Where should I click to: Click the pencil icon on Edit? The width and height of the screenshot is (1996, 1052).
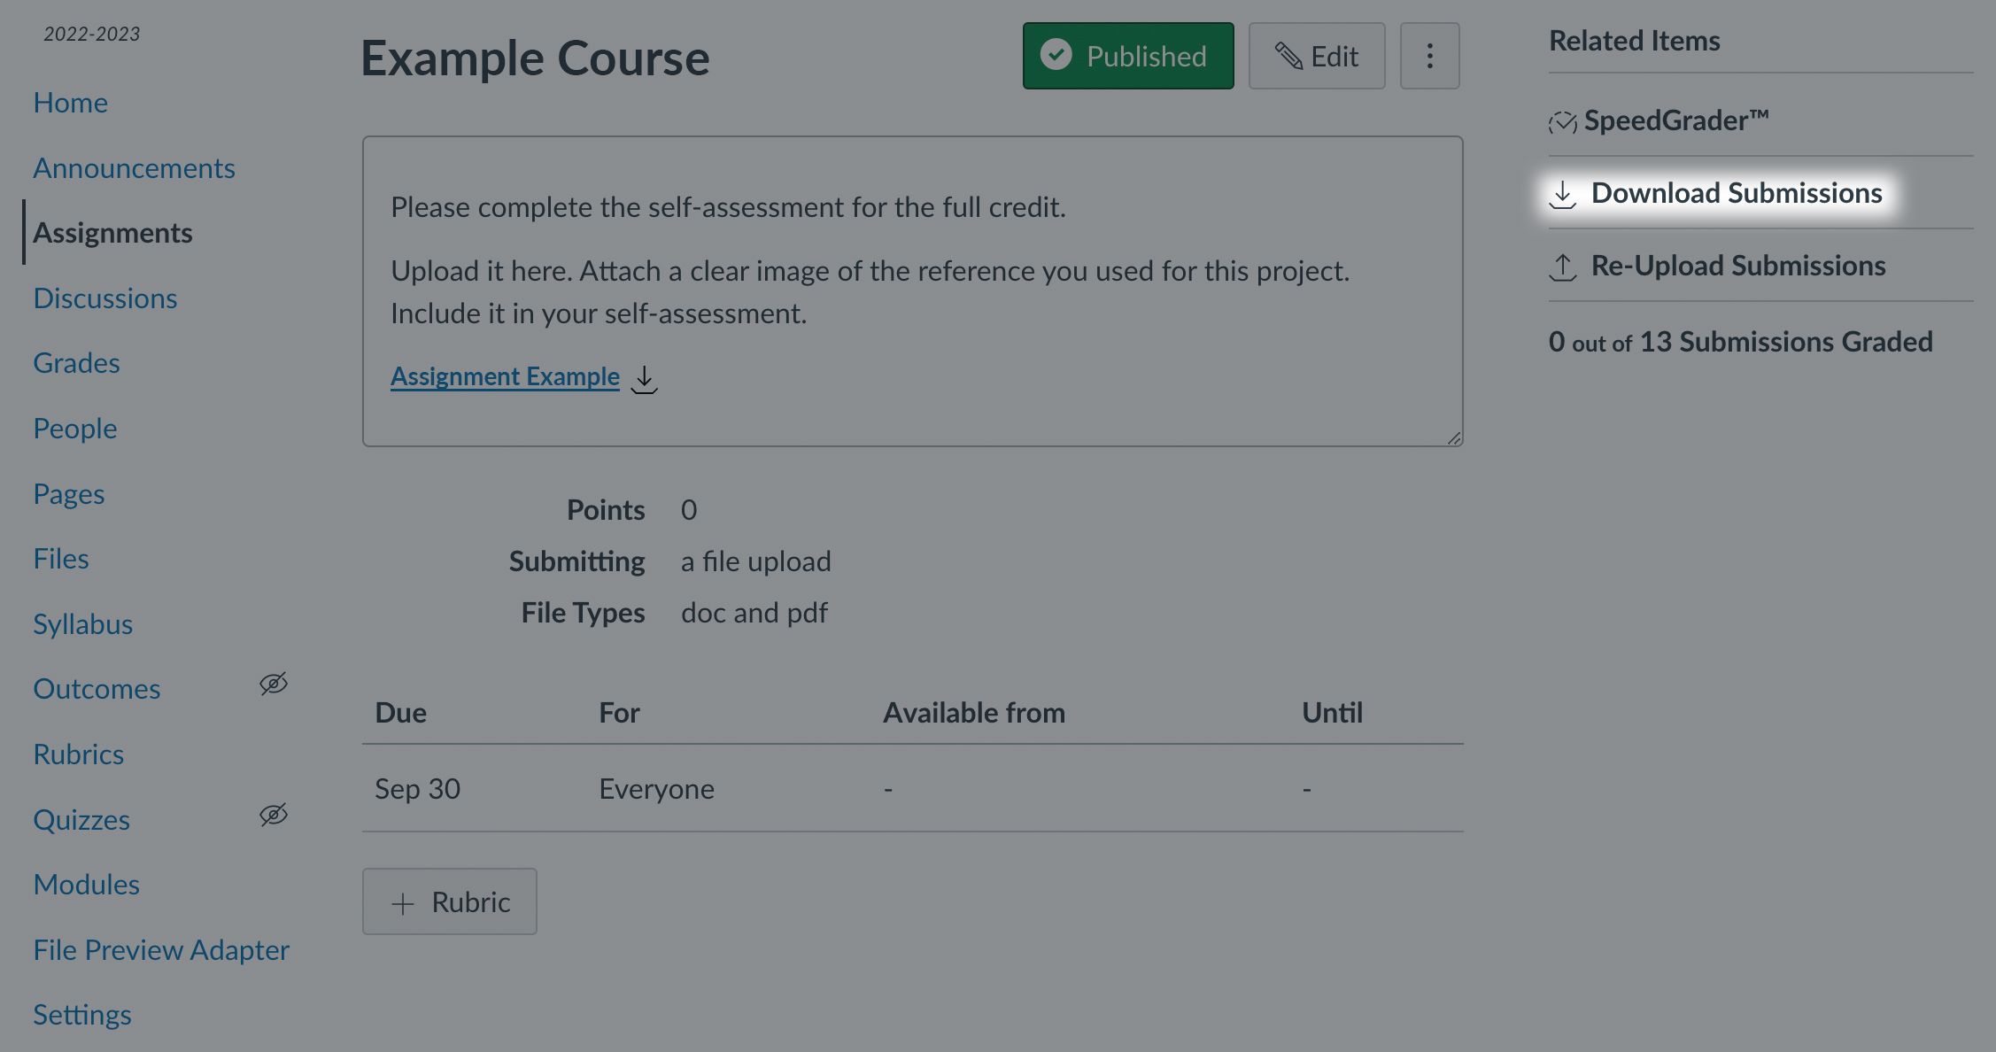1288,57
